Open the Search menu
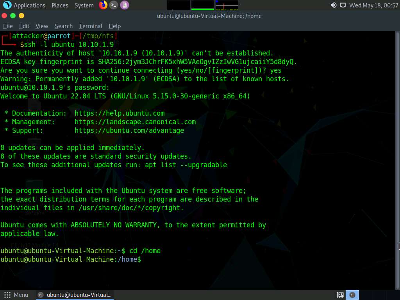Screen dimensions: 400x300 point(64,26)
